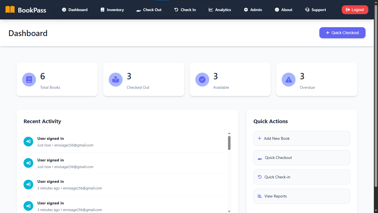
Task: Open the Inventory section from the navbar
Action: 112,10
